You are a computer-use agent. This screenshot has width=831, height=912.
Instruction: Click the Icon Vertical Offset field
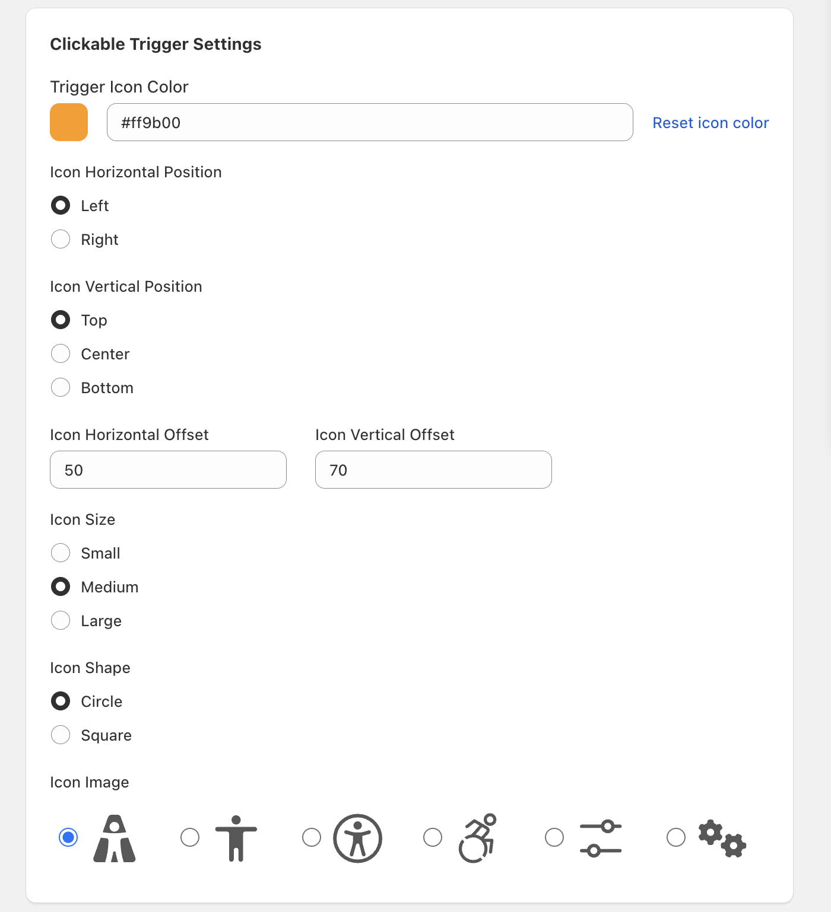point(433,470)
